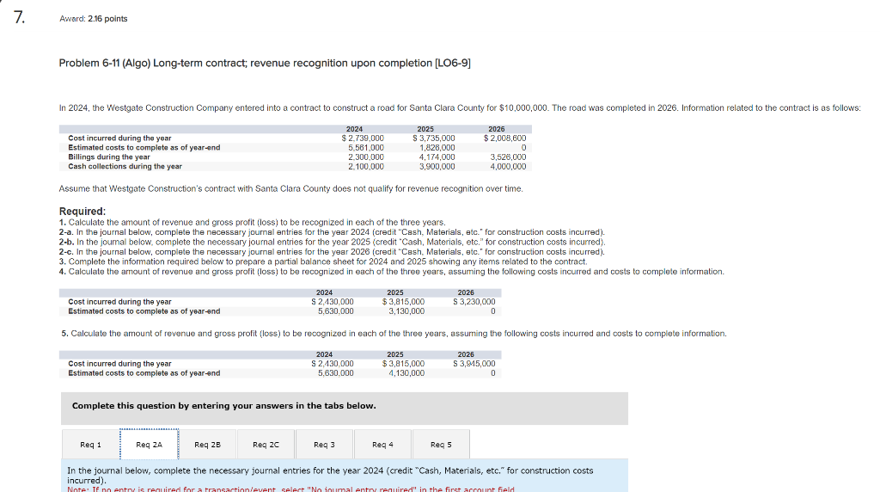Click the 2024 cost incurred value $2,739,000

tap(363, 138)
